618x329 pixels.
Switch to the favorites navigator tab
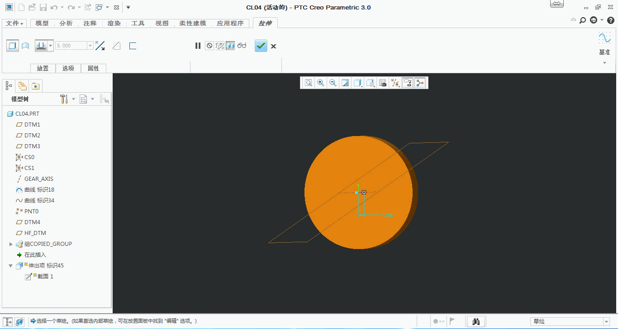pos(36,85)
